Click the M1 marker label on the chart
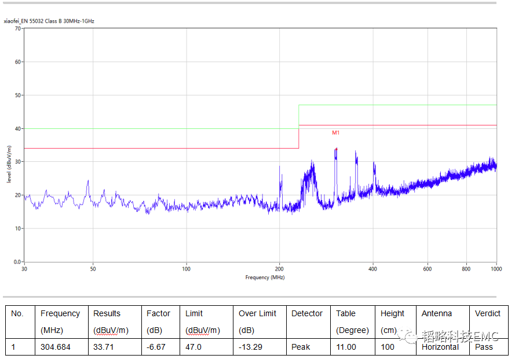Viewport: 515px width, 359px height. (x=335, y=133)
